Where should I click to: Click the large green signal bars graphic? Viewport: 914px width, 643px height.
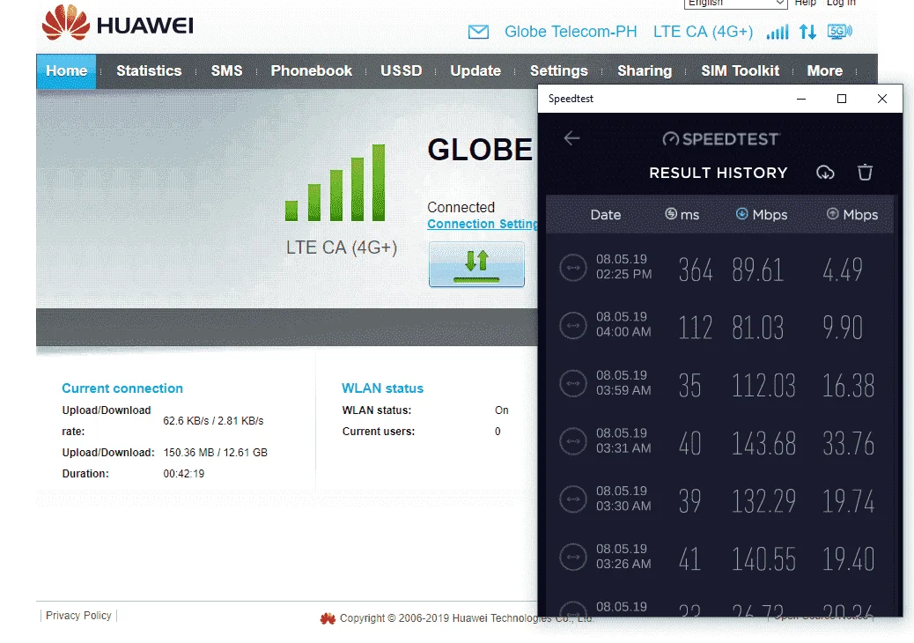[x=335, y=182]
